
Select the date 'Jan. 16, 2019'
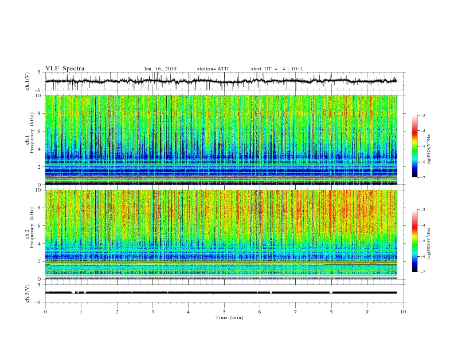[x=160, y=69]
